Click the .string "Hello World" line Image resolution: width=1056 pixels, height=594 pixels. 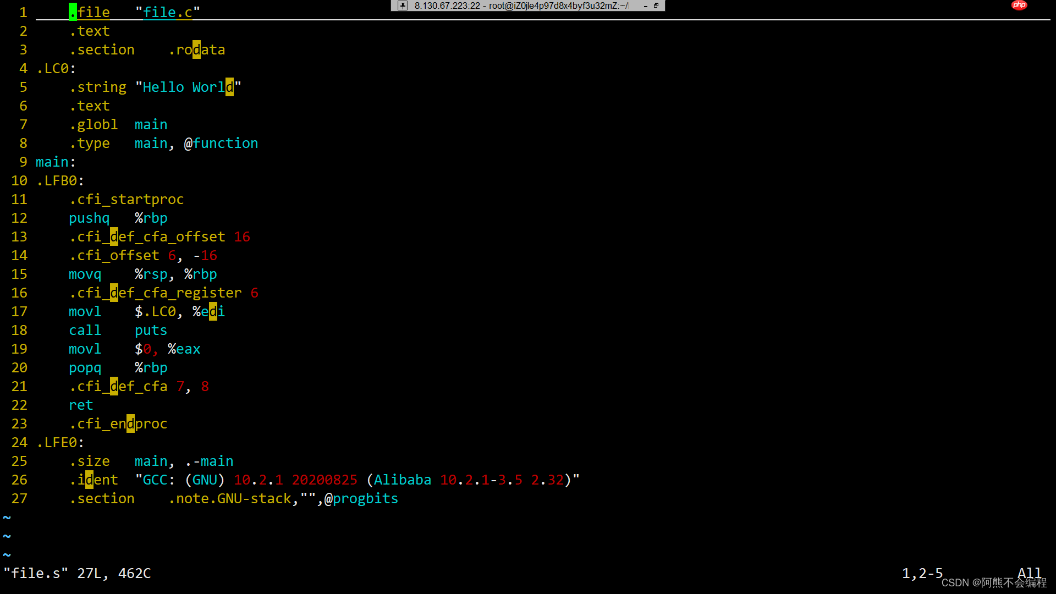tap(154, 87)
